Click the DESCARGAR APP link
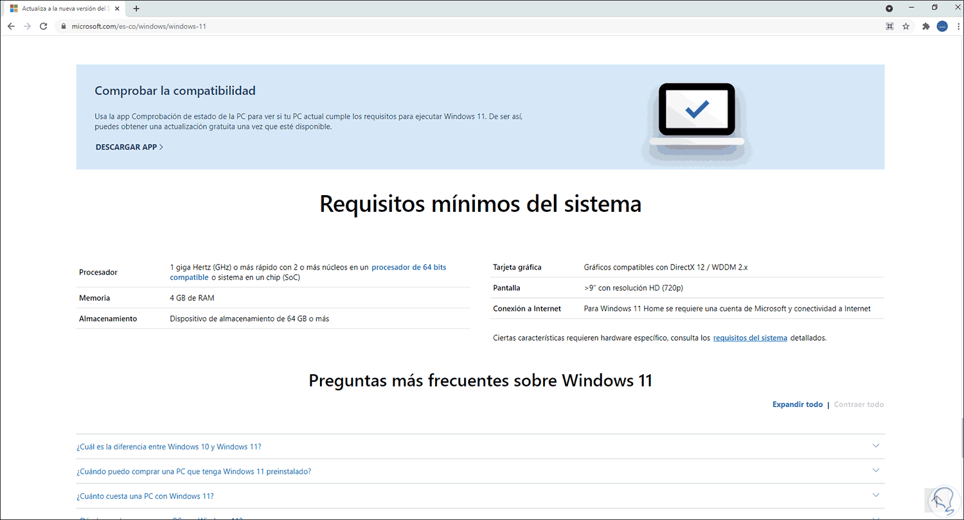The image size is (964, 520). click(x=129, y=147)
